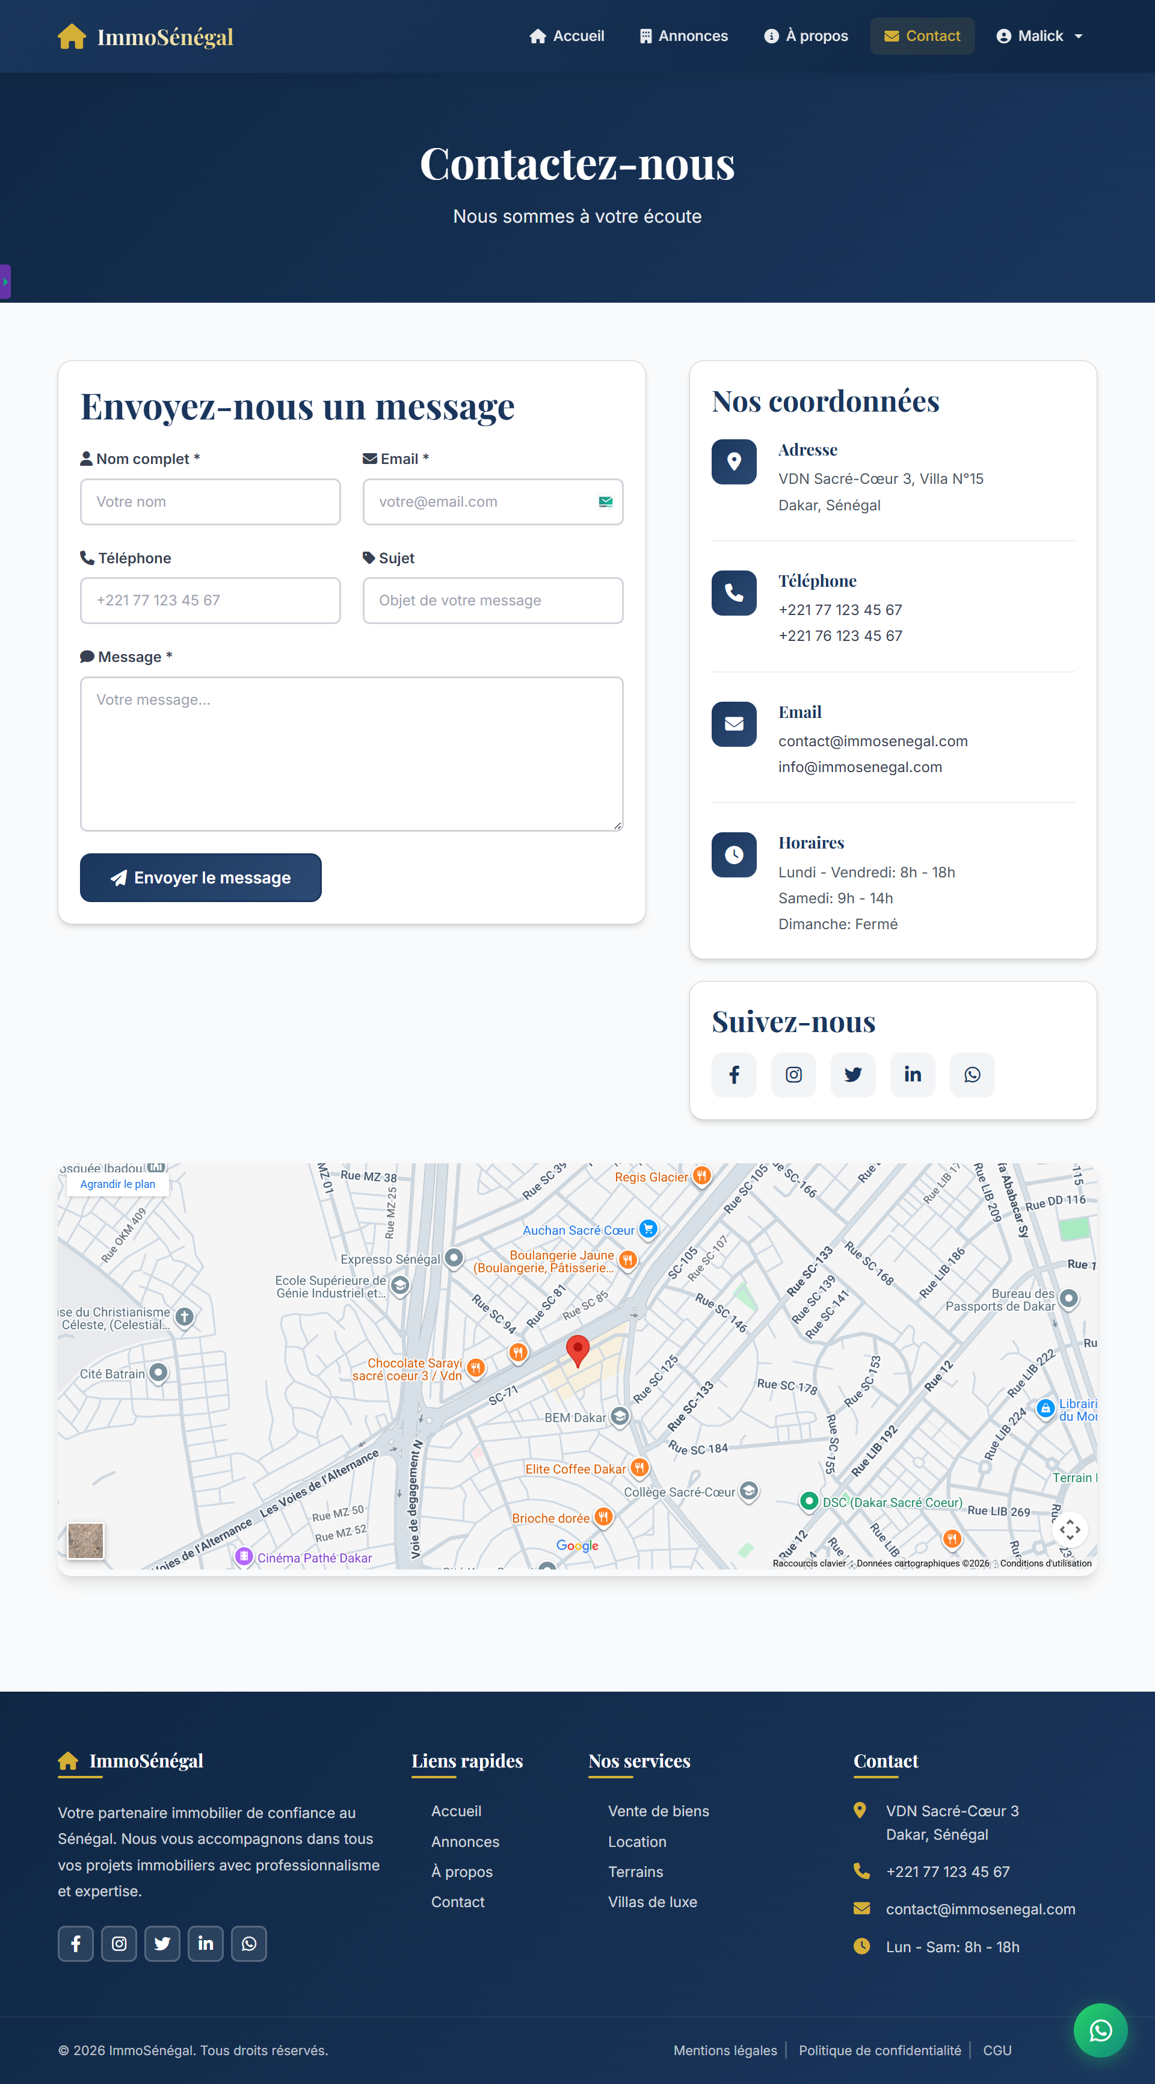Open the À propos navigation item
This screenshot has height=2084, width=1155.
click(807, 36)
